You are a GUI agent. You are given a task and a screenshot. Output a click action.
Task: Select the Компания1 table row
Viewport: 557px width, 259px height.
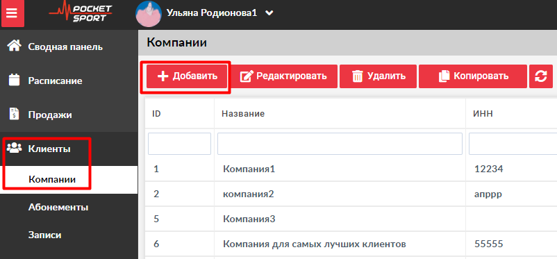[x=351, y=169]
